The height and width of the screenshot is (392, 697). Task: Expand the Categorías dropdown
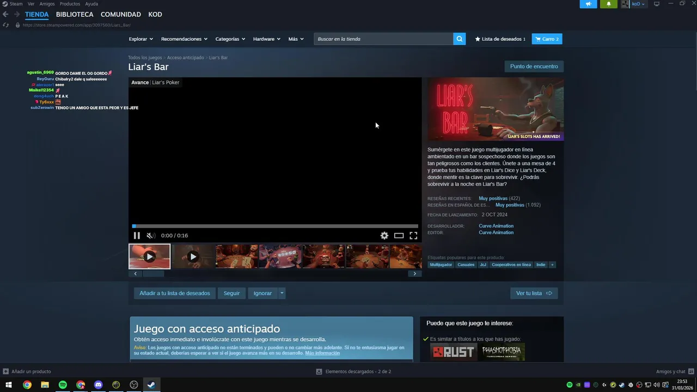point(230,39)
